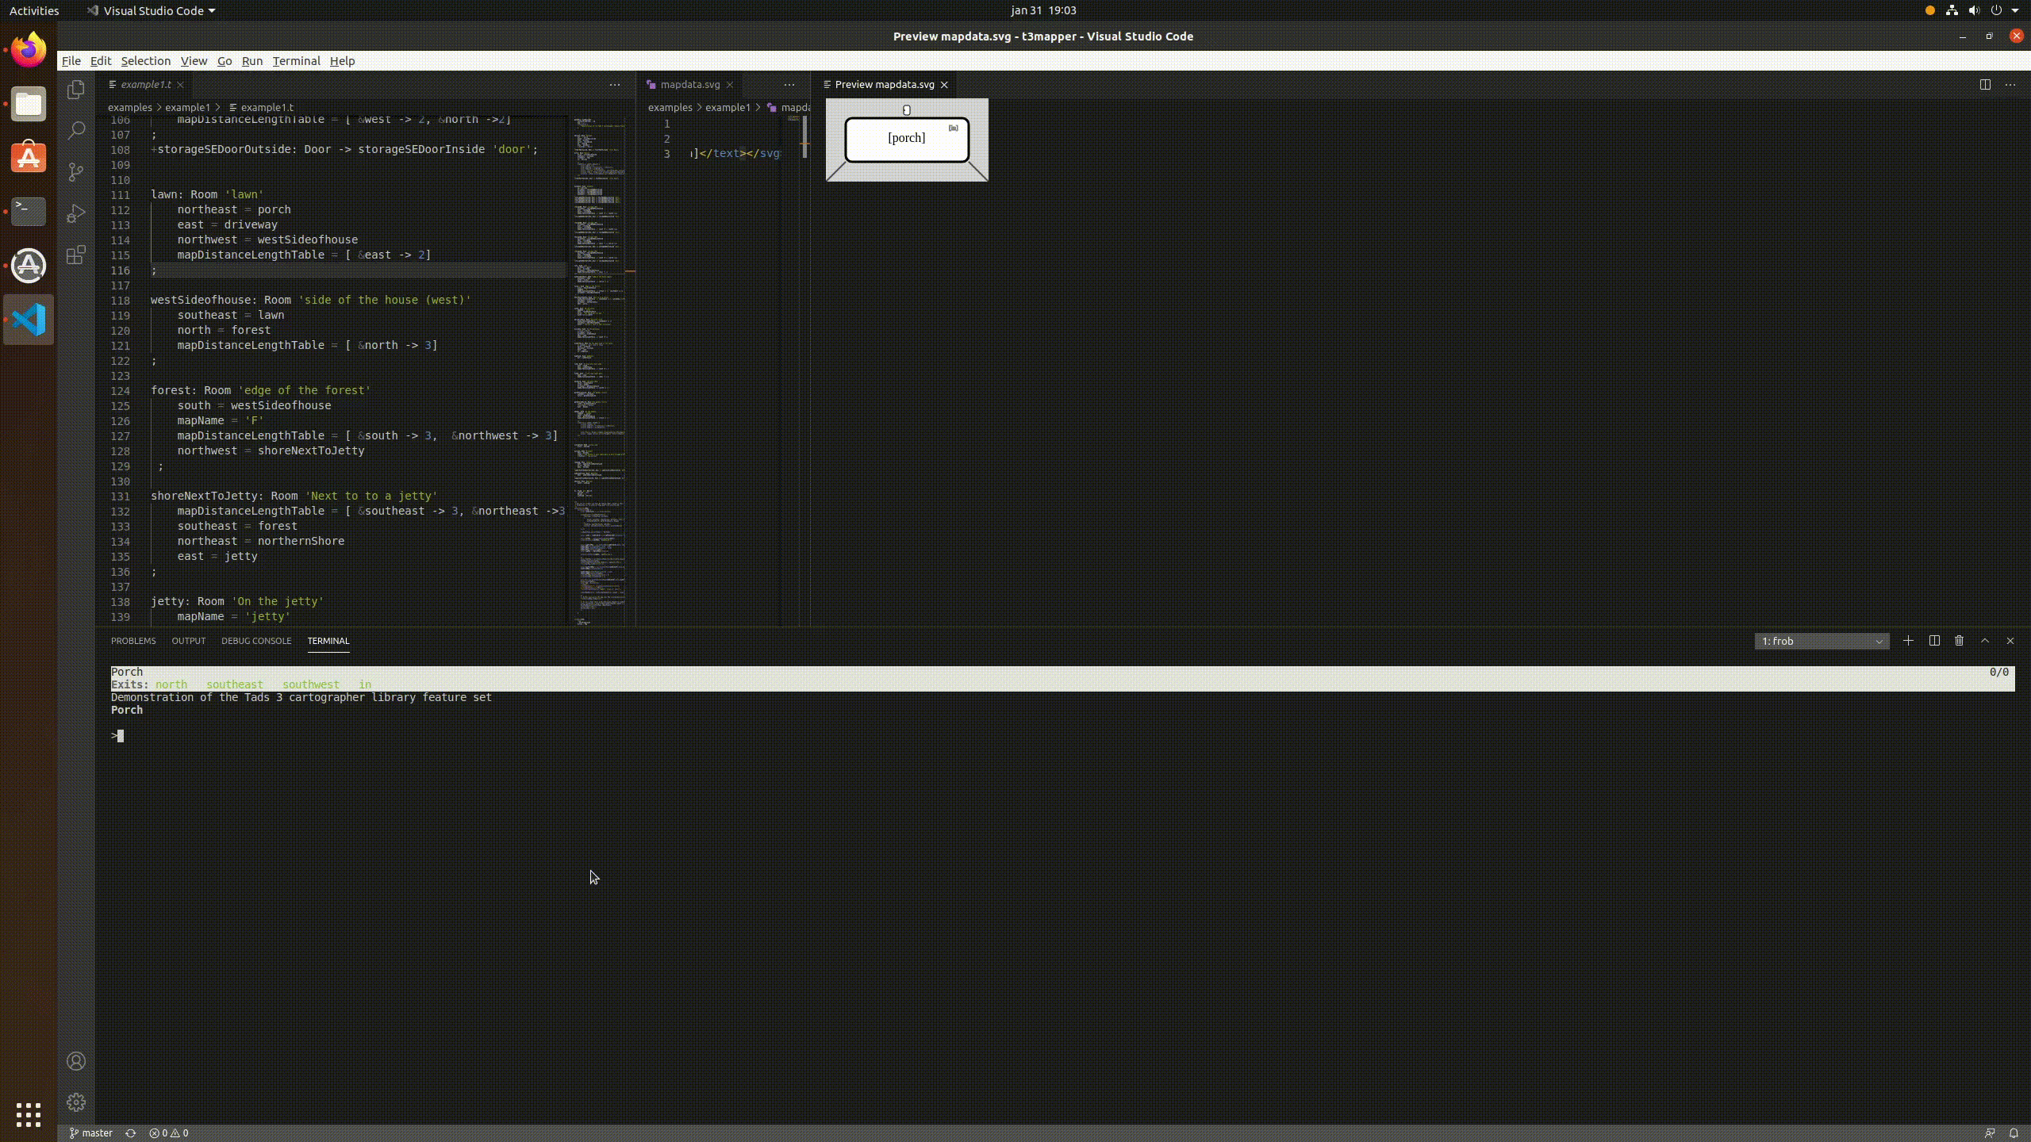Open the '1: frob' terminal selector dropdown
The height and width of the screenshot is (1142, 2031).
point(1822,641)
